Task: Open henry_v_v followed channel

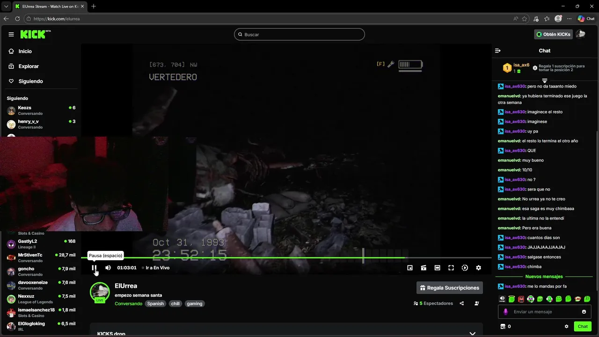Action: (41, 124)
